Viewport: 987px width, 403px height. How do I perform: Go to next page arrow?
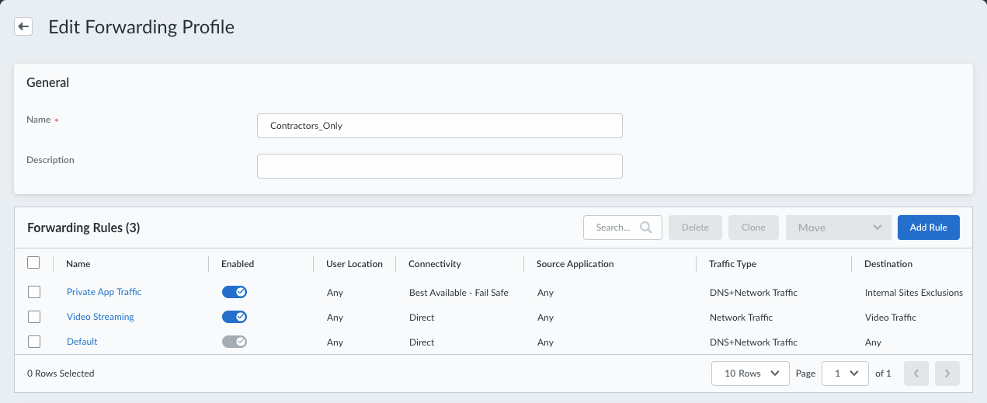click(947, 373)
